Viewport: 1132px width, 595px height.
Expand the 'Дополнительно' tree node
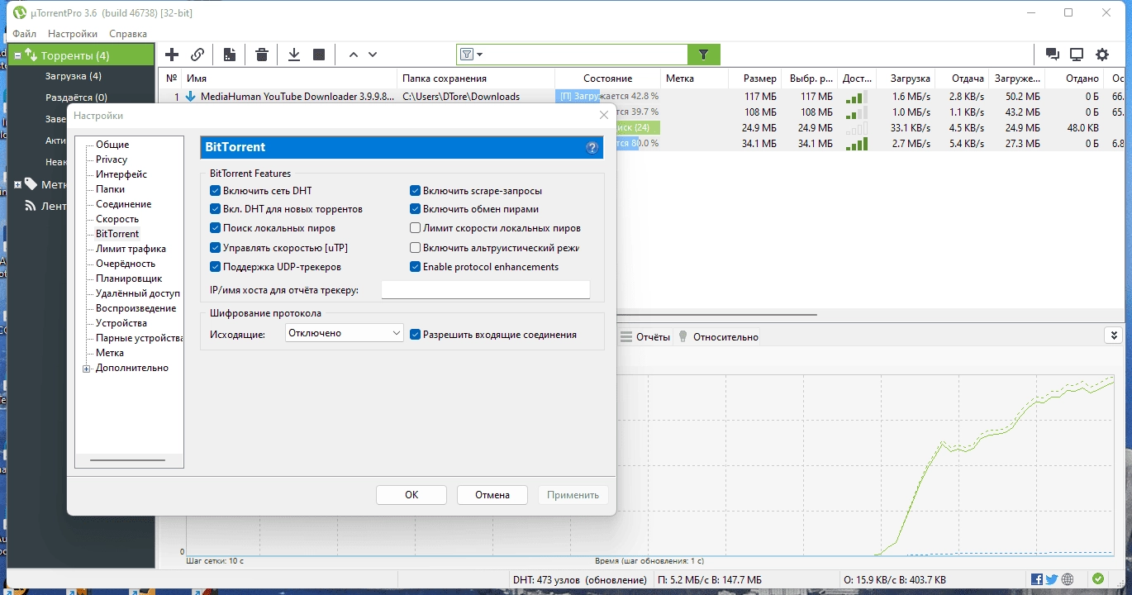(x=87, y=369)
